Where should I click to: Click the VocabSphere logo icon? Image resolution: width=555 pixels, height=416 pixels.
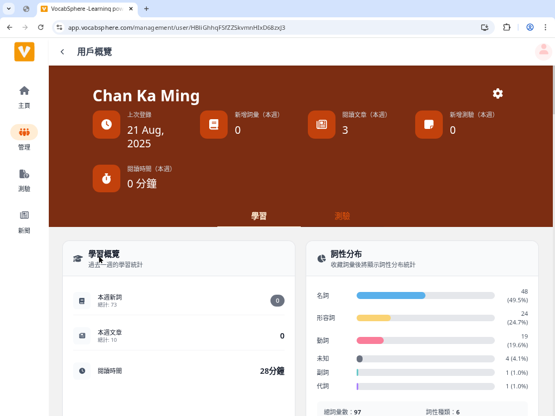pyautogui.click(x=24, y=51)
